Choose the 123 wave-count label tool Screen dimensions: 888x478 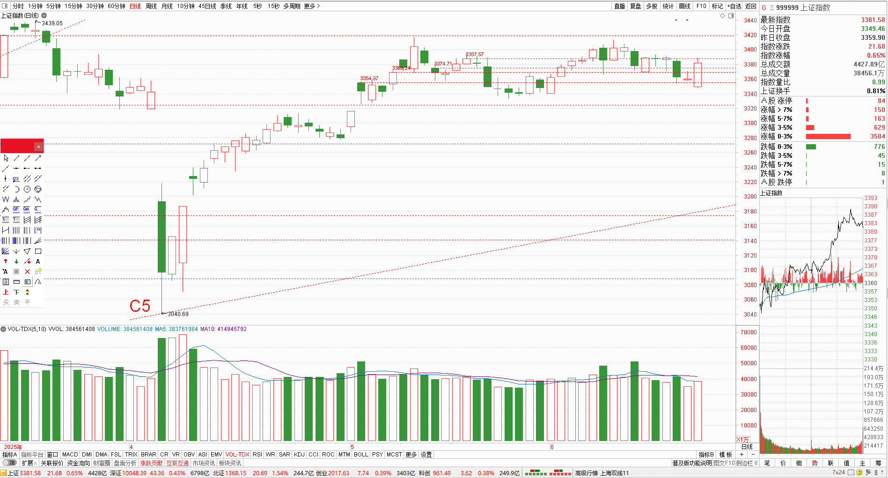click(x=16, y=179)
